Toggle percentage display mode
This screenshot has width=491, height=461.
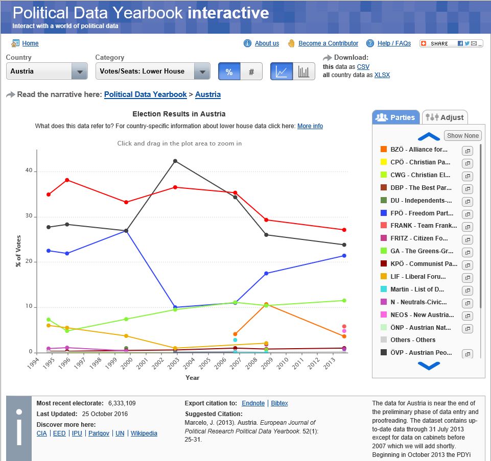(229, 71)
